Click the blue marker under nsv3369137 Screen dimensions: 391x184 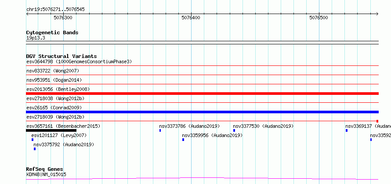click(347, 130)
